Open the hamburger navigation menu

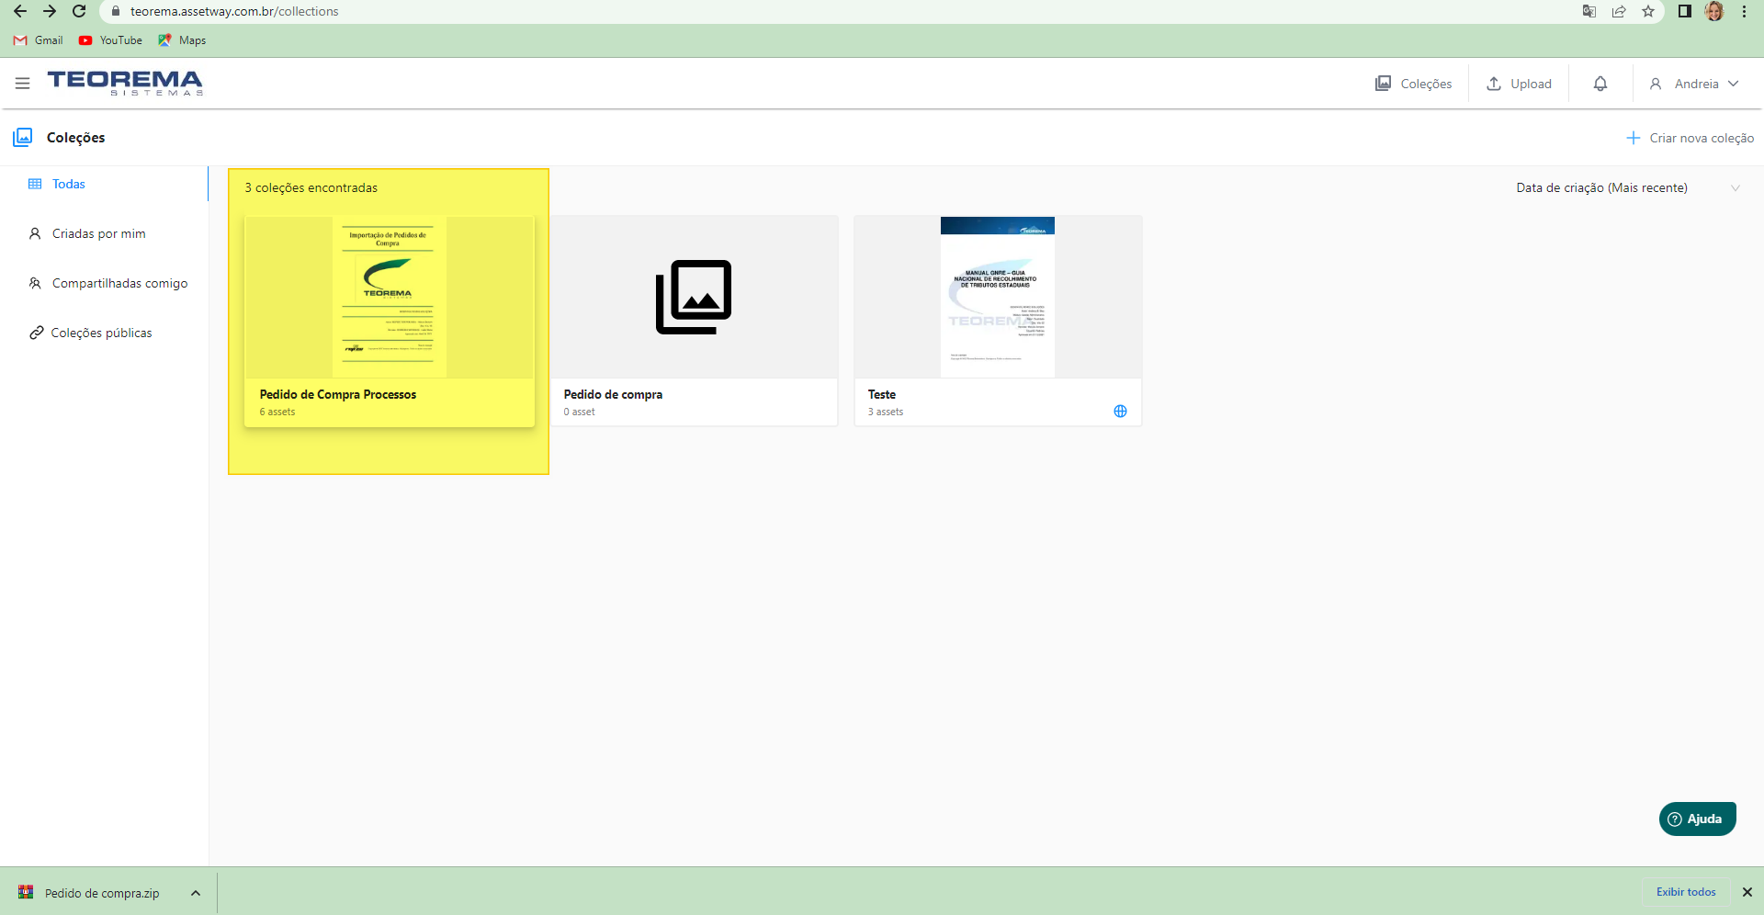click(23, 84)
